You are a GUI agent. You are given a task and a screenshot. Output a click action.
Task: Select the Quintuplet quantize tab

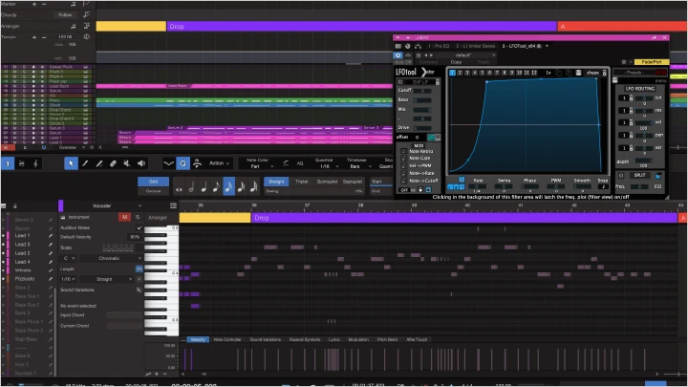[327, 182]
